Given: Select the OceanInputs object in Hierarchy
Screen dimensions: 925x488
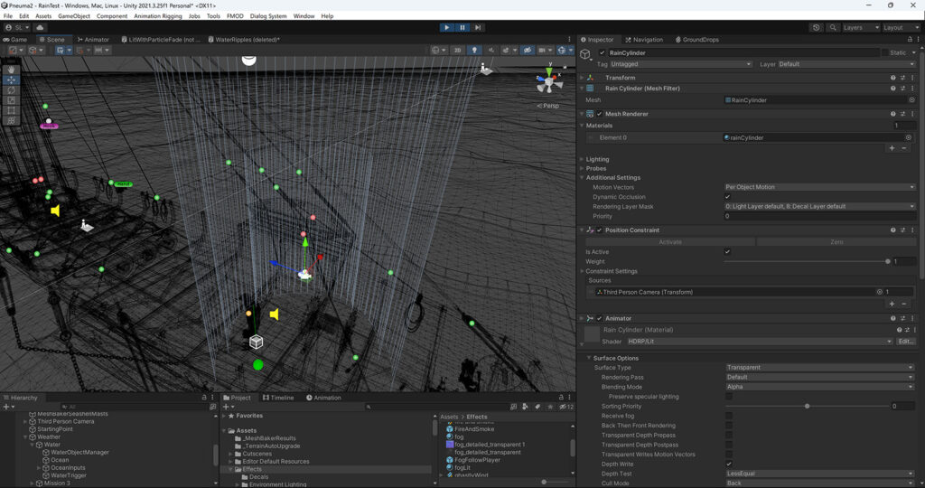Looking at the screenshot, I should 66,467.
